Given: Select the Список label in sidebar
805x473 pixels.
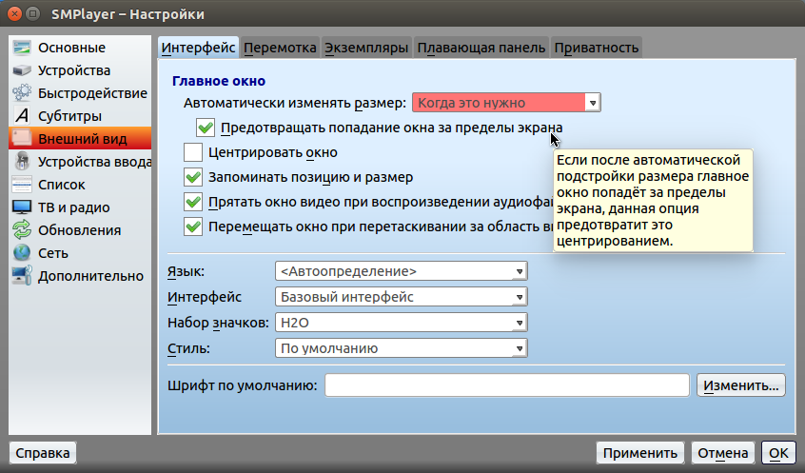Looking at the screenshot, I should 62,185.
